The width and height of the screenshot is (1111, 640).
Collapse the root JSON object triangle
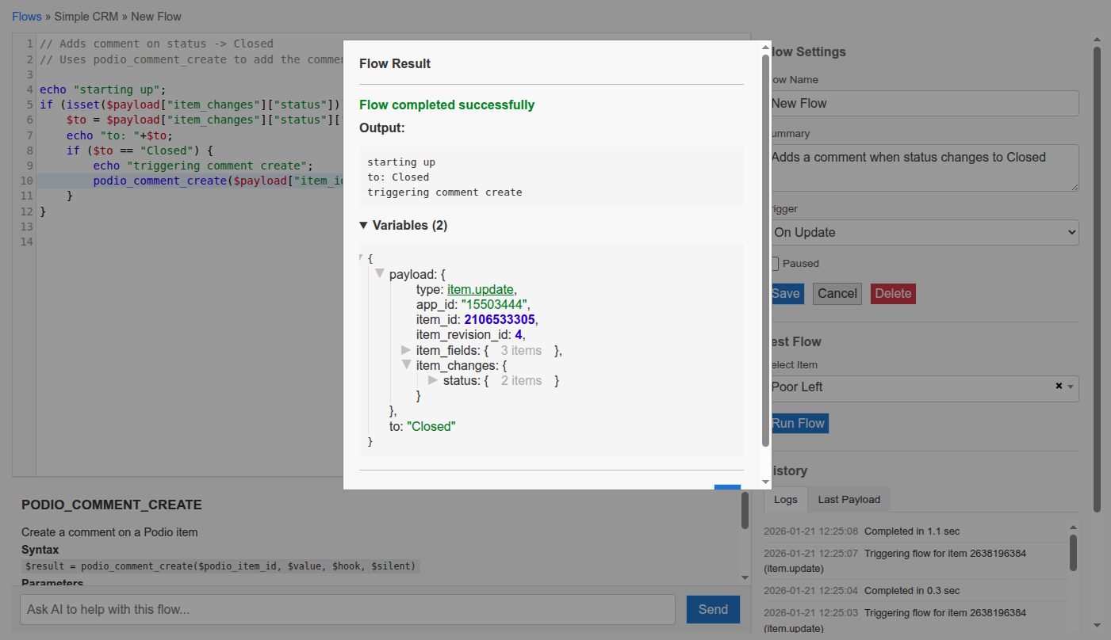[x=362, y=257]
